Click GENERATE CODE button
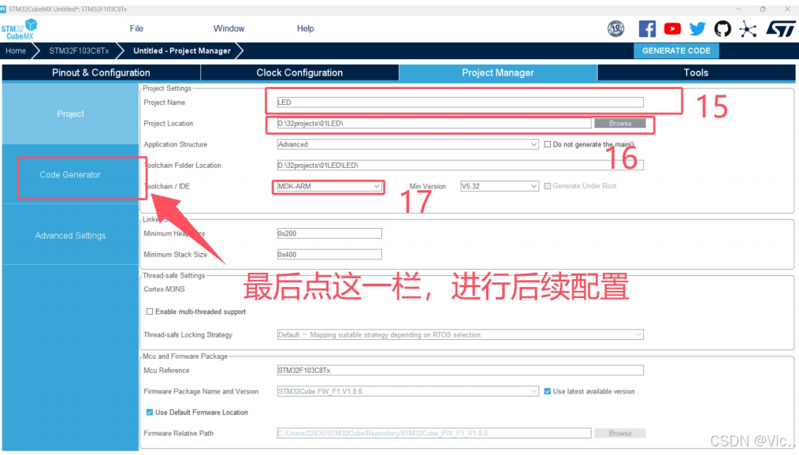Screen dimensions: 799x455 (676, 50)
